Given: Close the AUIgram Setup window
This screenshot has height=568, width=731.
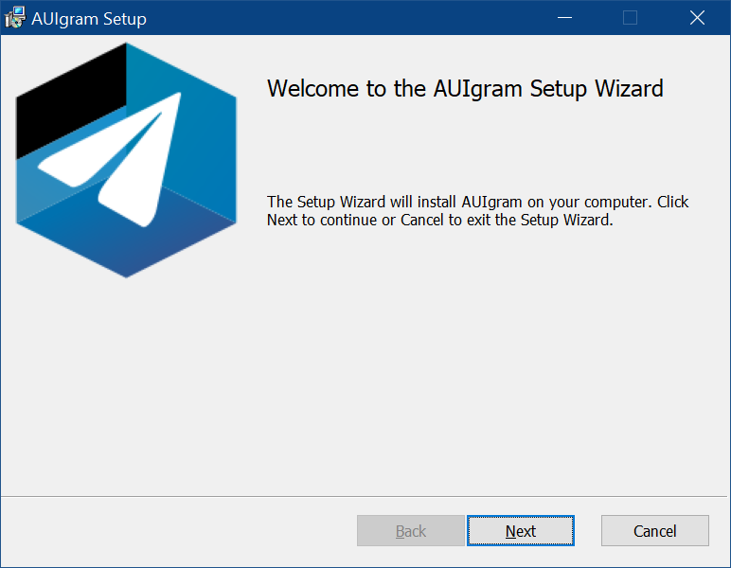Looking at the screenshot, I should (697, 18).
